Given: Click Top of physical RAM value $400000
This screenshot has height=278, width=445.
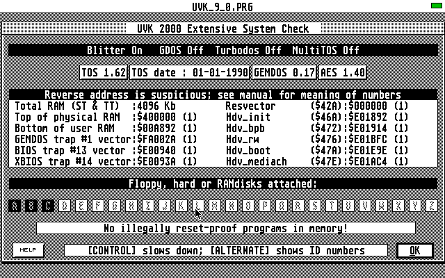Looking at the screenshot, I should (x=156, y=117).
